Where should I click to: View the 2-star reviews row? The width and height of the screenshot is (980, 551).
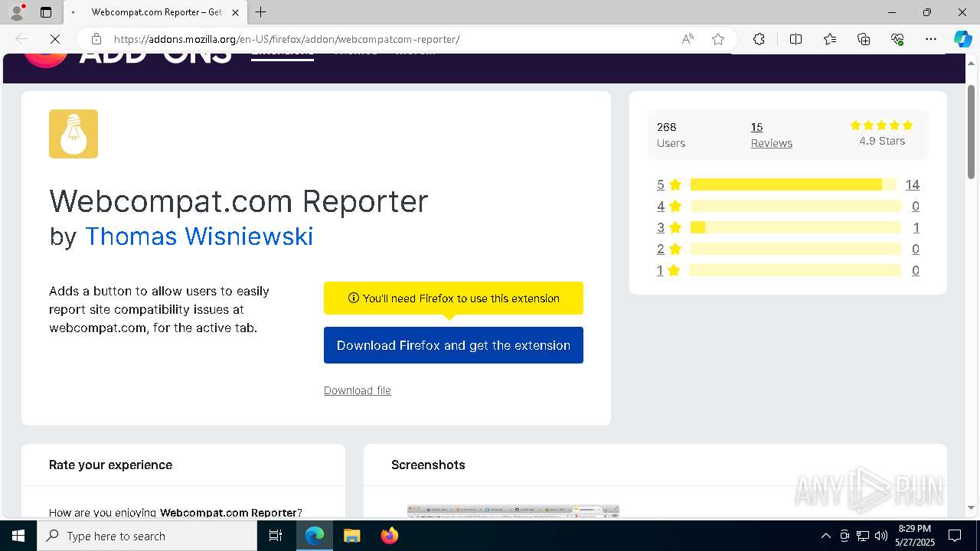pyautogui.click(x=788, y=249)
